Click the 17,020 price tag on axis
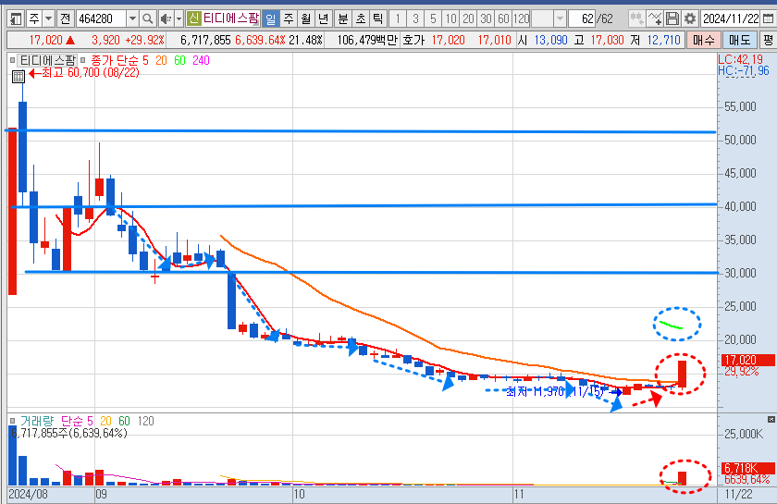Viewport: 777px width, 504px height. click(747, 361)
